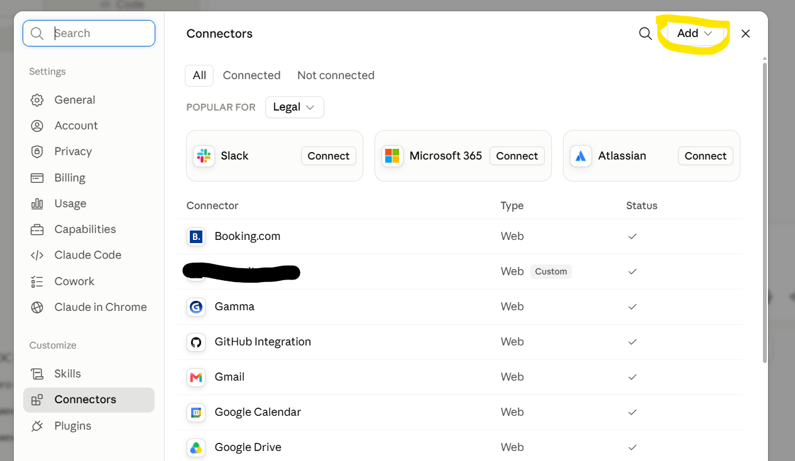Open General settings
795x461 pixels.
[x=89, y=100]
